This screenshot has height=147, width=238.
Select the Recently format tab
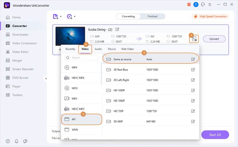(x=70, y=49)
